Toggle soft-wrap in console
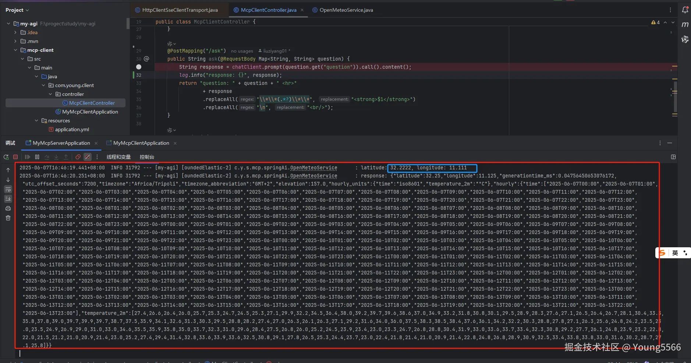The width and height of the screenshot is (691, 363). tap(8, 189)
